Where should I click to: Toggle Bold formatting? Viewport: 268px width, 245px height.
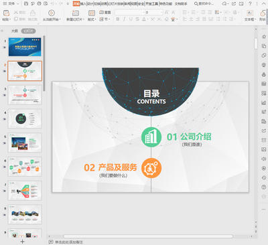point(118,19)
